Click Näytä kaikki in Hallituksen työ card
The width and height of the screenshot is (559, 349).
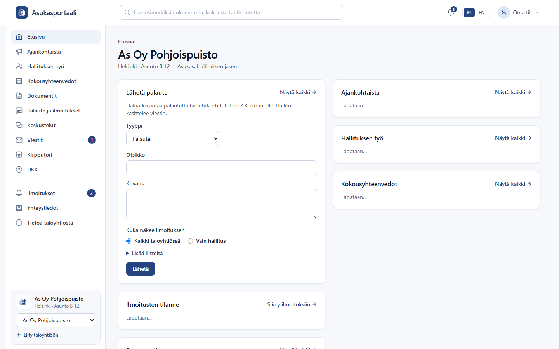point(513,138)
